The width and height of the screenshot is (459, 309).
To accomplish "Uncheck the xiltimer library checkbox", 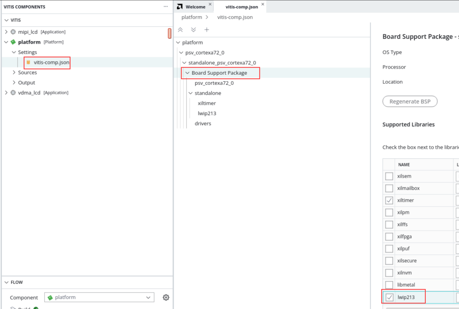I will coord(389,200).
